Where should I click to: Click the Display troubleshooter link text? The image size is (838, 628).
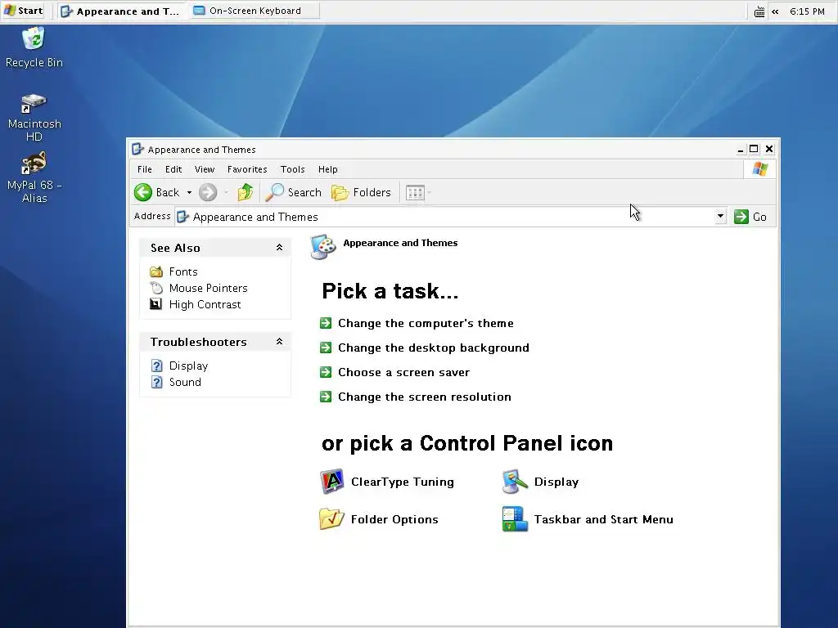pos(188,366)
